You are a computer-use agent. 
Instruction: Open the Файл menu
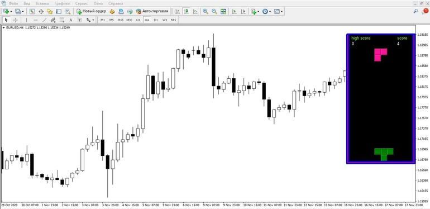(13, 3)
